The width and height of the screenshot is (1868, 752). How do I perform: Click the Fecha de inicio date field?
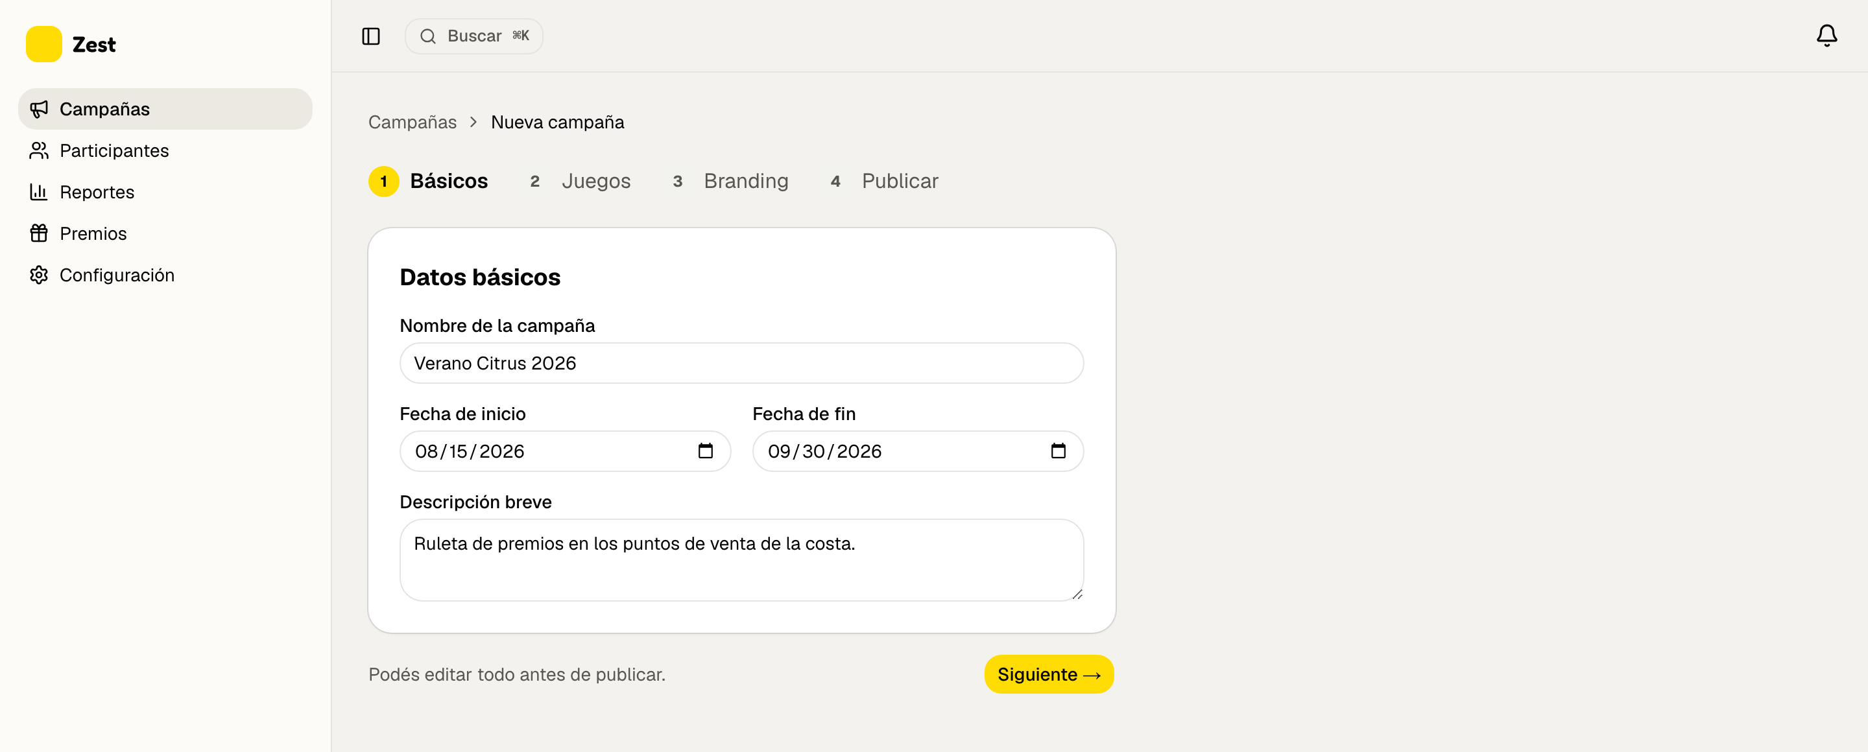coord(565,451)
